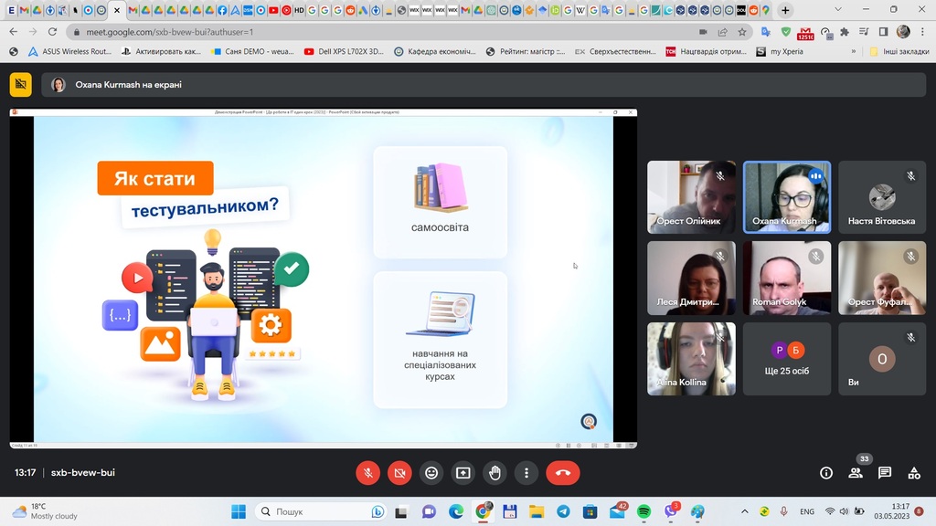Open the Meet activities panel
This screenshot has height=526, width=936.
[913, 473]
